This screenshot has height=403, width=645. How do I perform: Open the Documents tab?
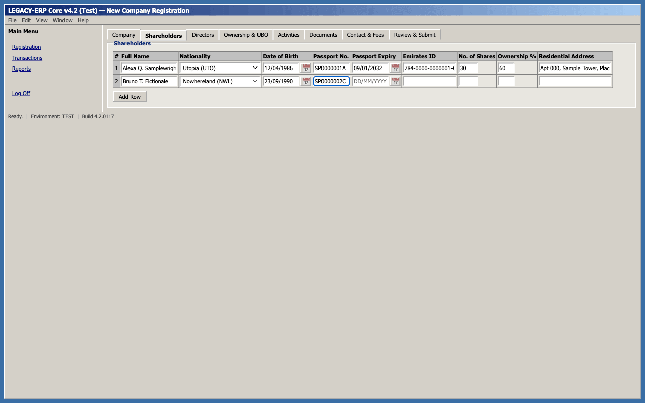pyautogui.click(x=323, y=35)
